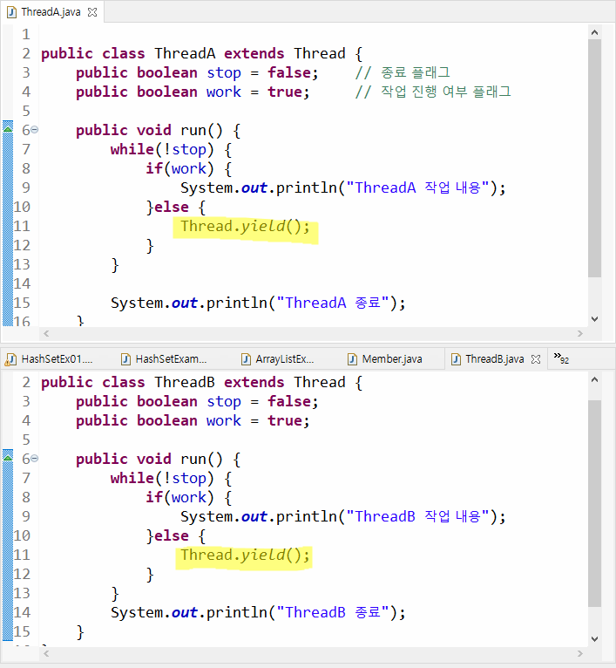
Task: Click the right arrow of ThreadB horizontal scrollbar
Action: pos(579,653)
